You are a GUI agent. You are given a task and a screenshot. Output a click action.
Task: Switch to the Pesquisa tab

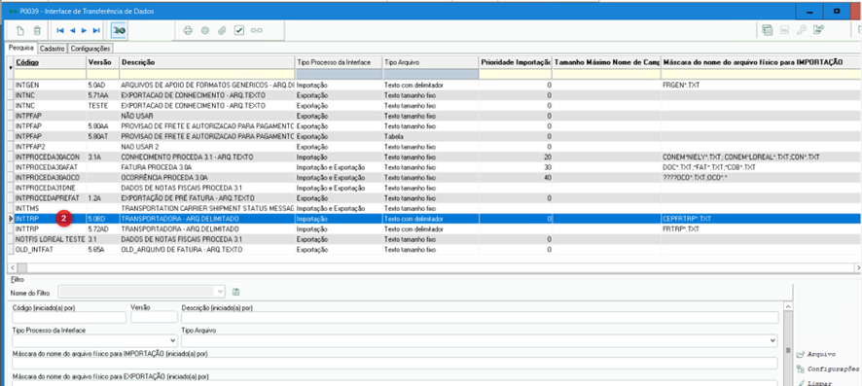tap(20, 48)
